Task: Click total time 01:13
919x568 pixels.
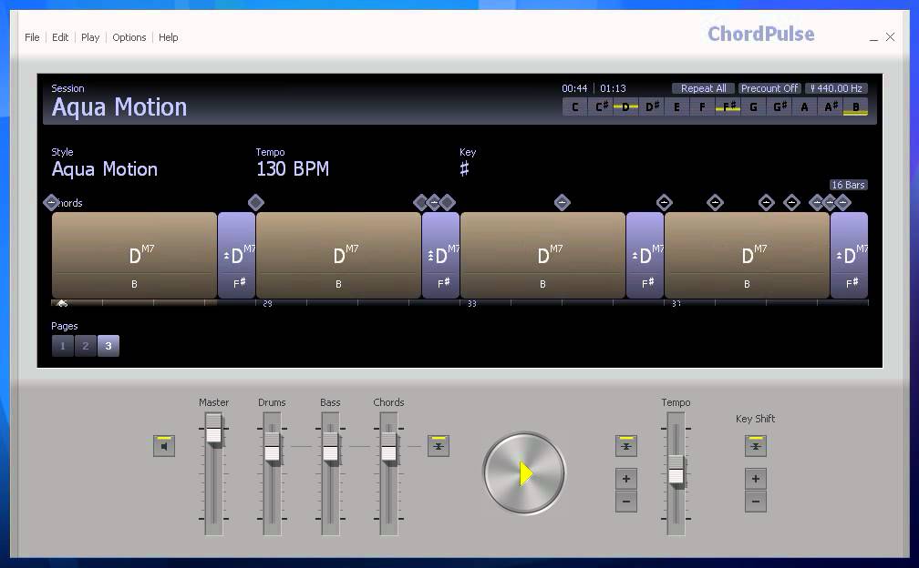Action: click(x=613, y=88)
